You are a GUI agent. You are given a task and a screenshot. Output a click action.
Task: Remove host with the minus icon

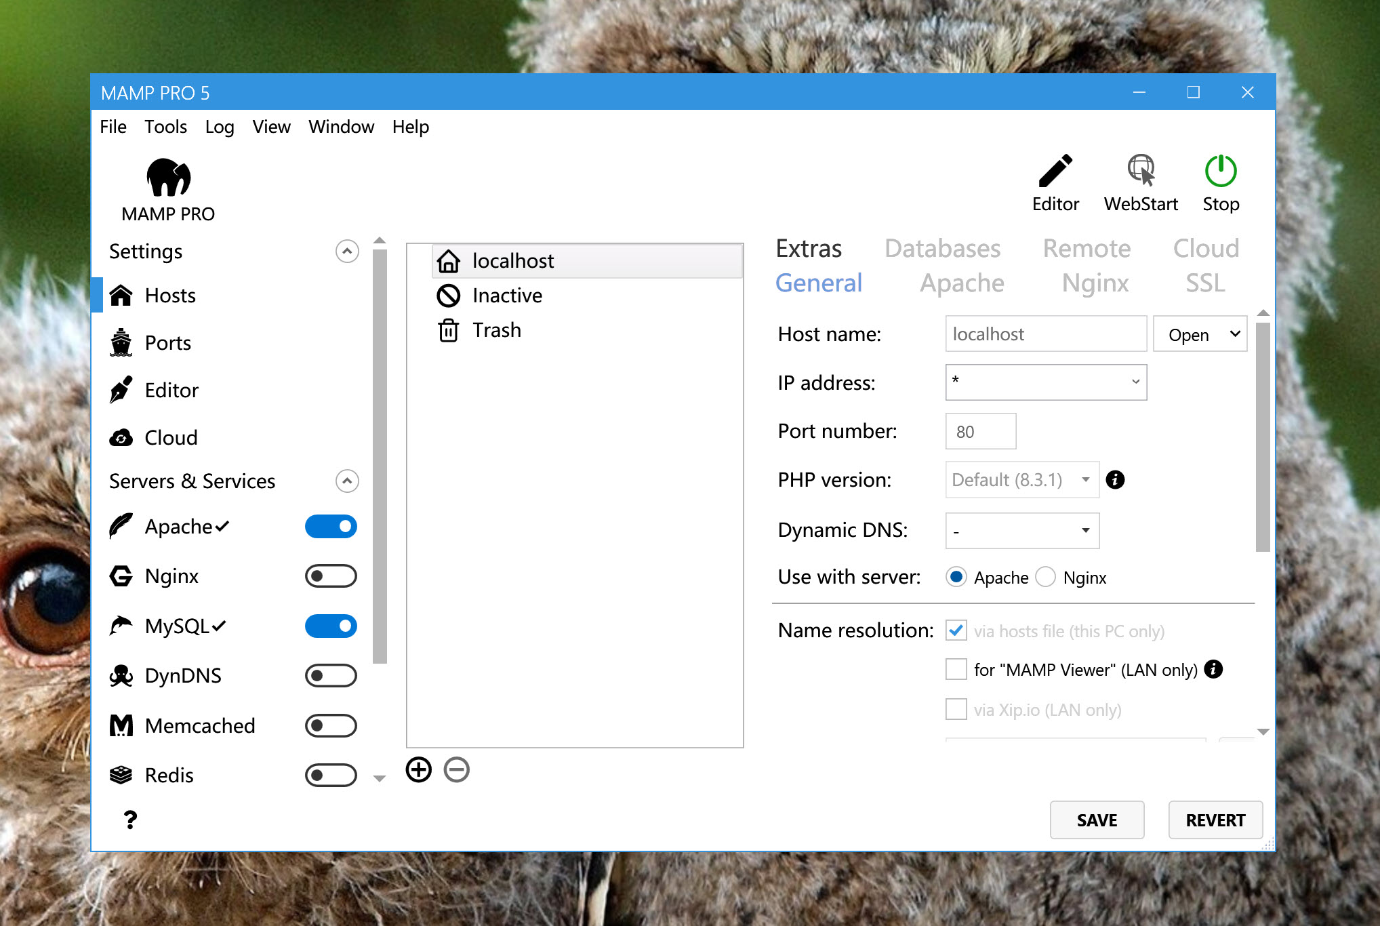pyautogui.click(x=457, y=770)
